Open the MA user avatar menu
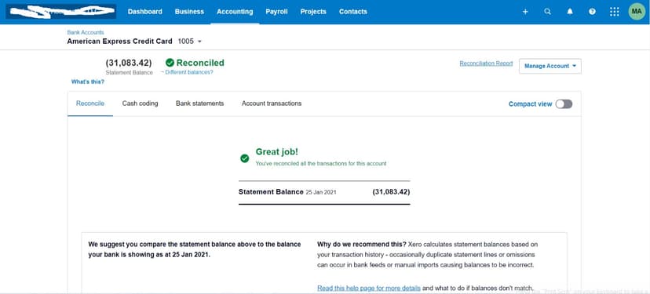This screenshot has height=294, width=650. click(x=637, y=12)
